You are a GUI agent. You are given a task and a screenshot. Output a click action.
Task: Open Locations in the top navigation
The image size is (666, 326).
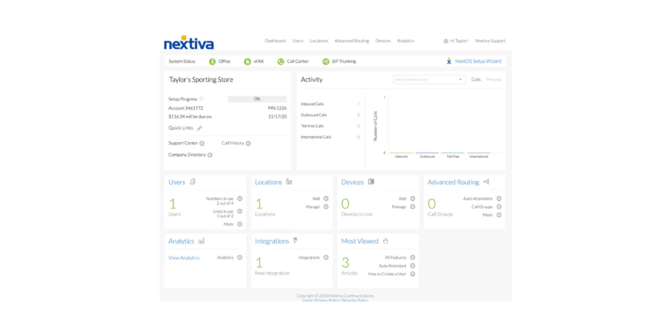(319, 41)
